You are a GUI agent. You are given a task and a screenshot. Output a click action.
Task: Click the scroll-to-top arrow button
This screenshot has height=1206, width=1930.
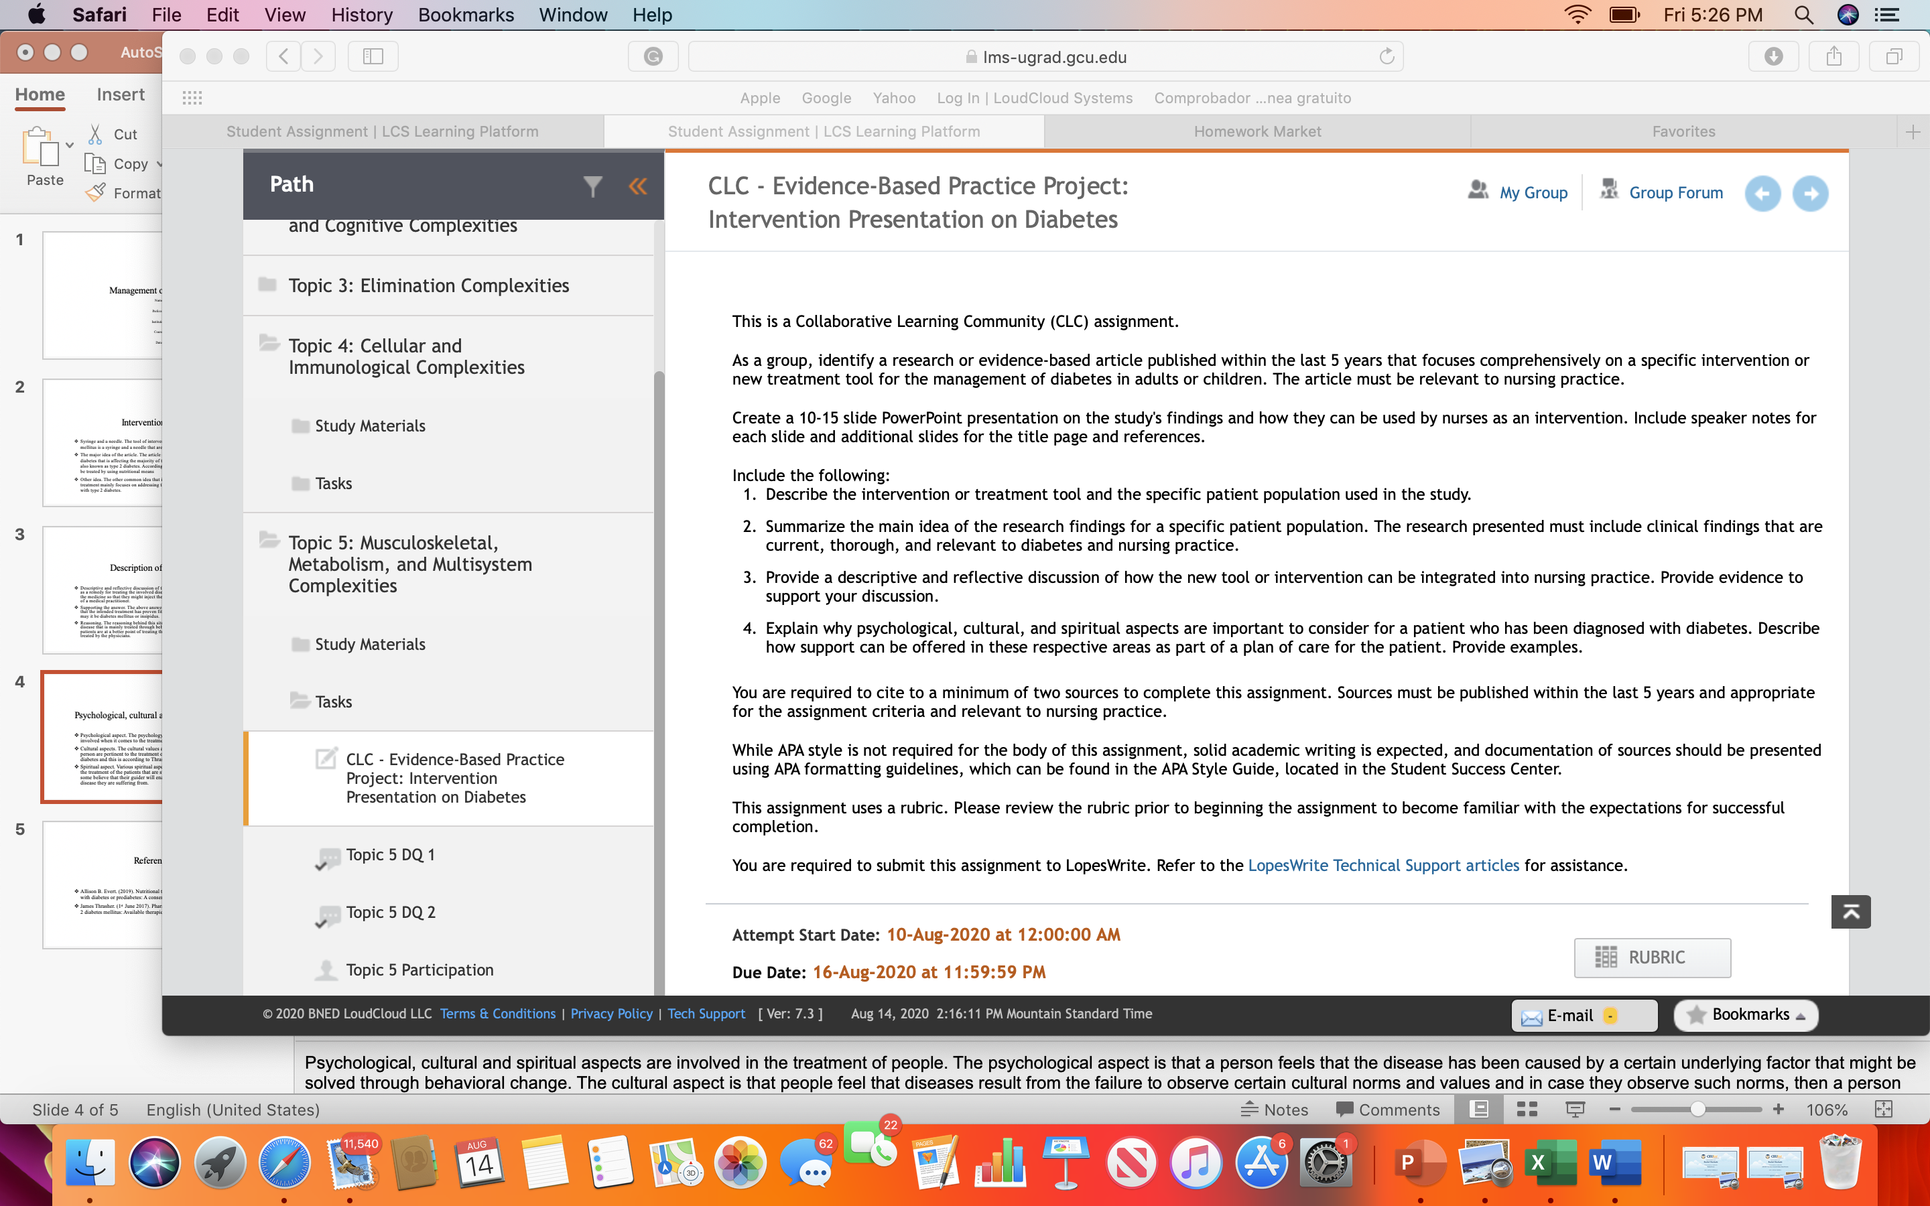(1850, 912)
